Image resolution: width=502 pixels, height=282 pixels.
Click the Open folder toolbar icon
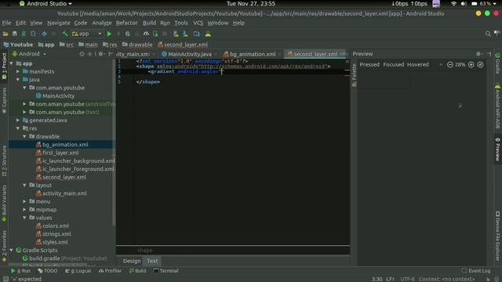click(x=5, y=34)
